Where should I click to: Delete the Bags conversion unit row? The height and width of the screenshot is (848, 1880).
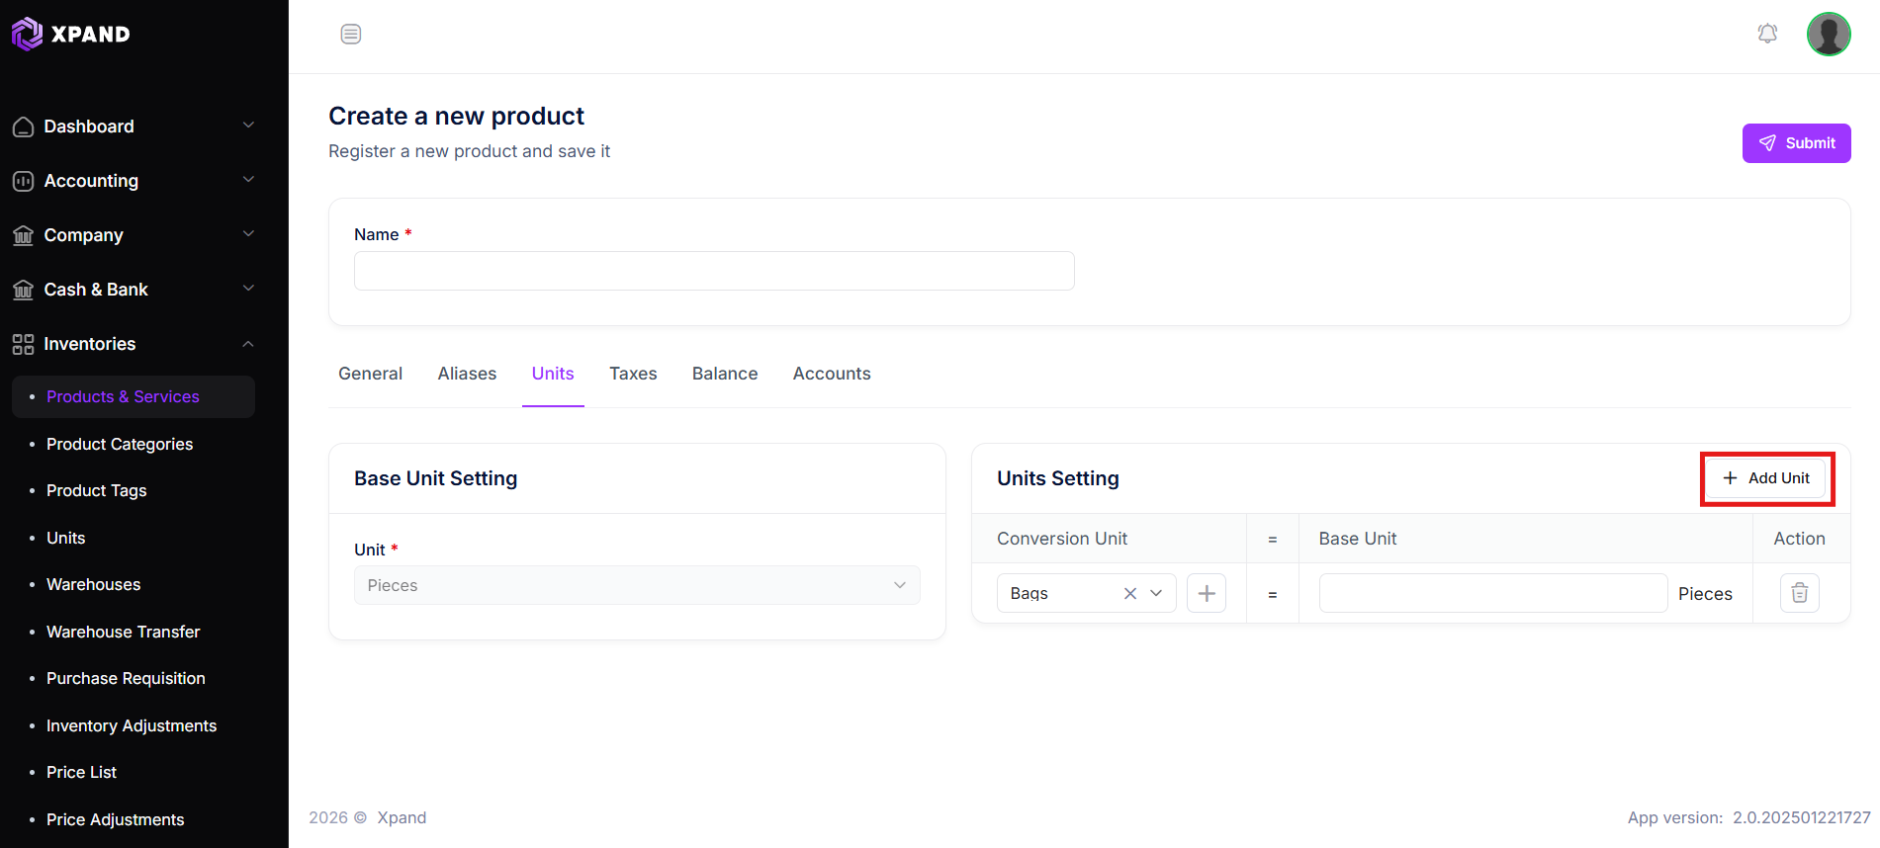click(1800, 593)
